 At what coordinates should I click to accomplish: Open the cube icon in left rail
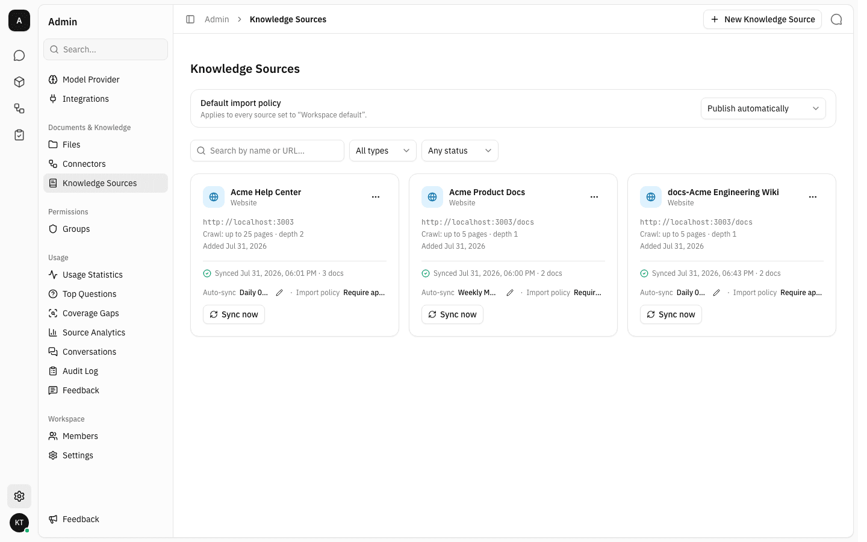point(19,82)
